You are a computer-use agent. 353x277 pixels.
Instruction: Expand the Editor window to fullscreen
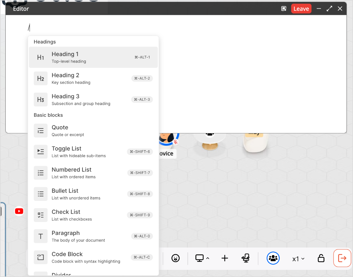coord(330,9)
